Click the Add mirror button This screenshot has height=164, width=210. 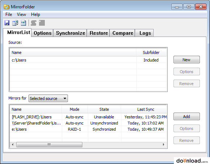tap(187, 117)
